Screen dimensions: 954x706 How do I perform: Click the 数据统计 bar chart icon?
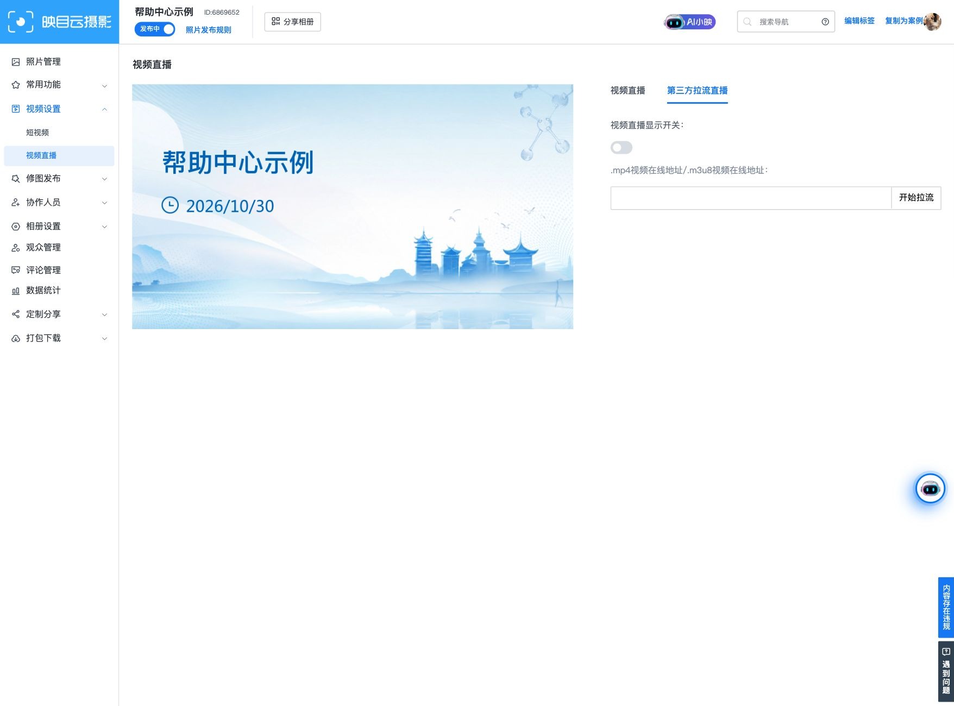16,291
